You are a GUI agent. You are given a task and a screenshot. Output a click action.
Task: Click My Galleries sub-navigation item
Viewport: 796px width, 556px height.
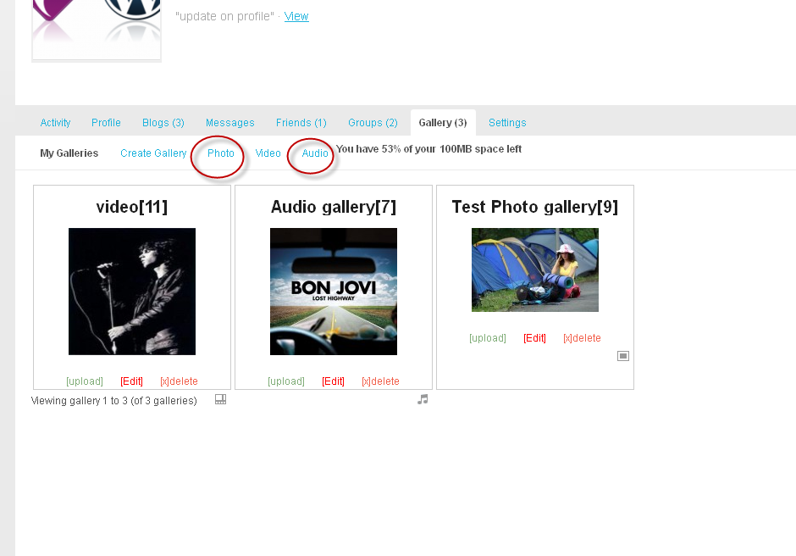69,153
